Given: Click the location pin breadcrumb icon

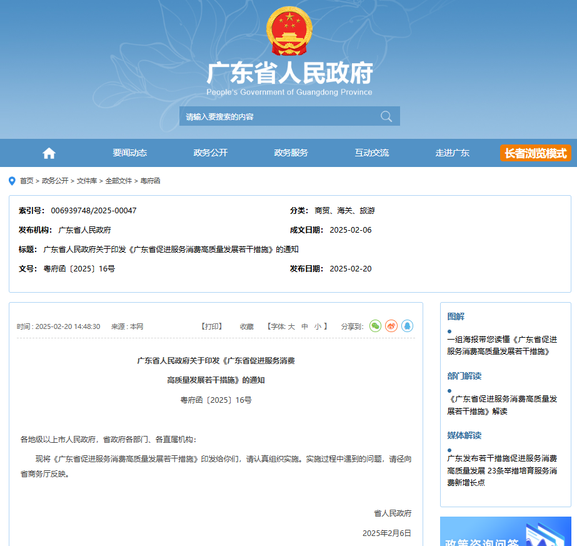Looking at the screenshot, I should 12,181.
